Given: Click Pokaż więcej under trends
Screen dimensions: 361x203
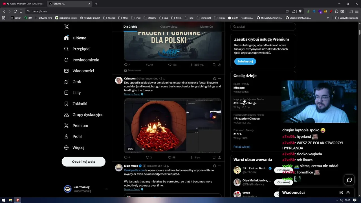Looking at the screenshot, I should [242, 147].
